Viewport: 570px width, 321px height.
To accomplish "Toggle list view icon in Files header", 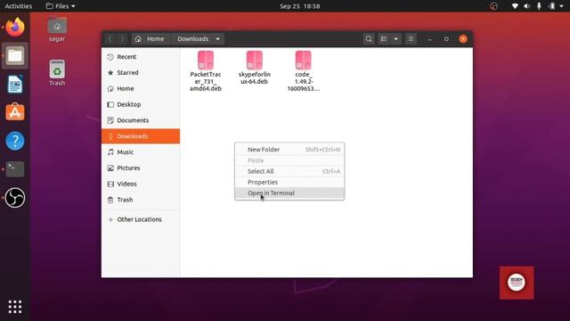I will click(x=384, y=39).
